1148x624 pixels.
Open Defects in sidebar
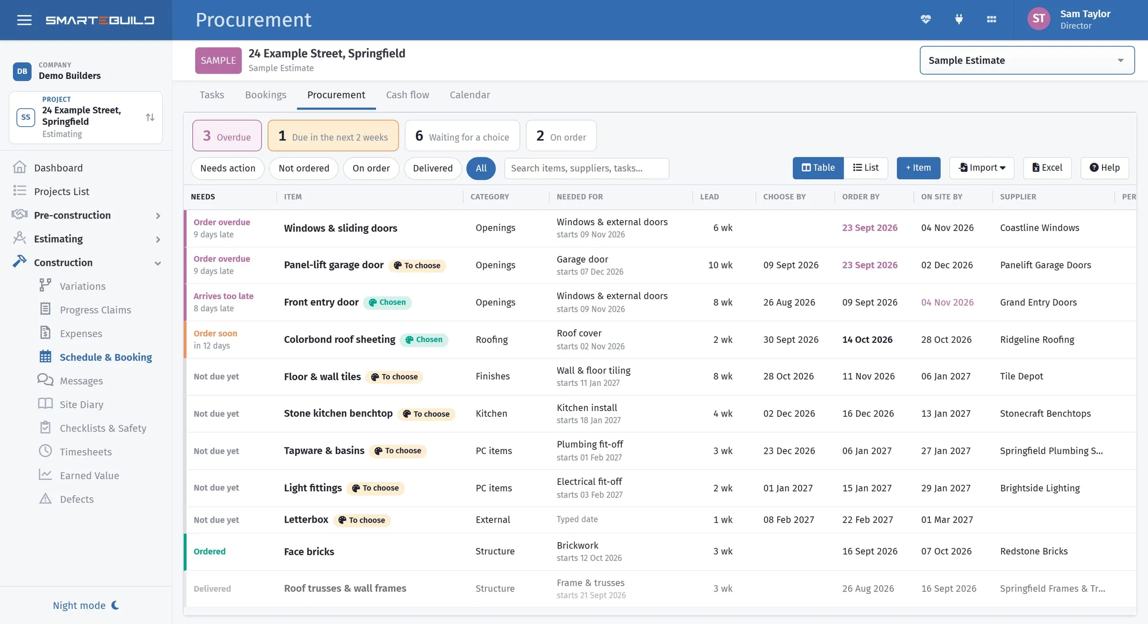[77, 499]
